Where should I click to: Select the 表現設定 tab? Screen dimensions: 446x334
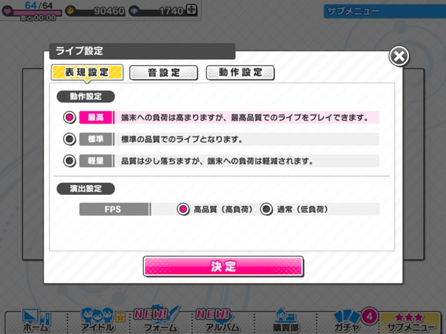click(x=87, y=72)
